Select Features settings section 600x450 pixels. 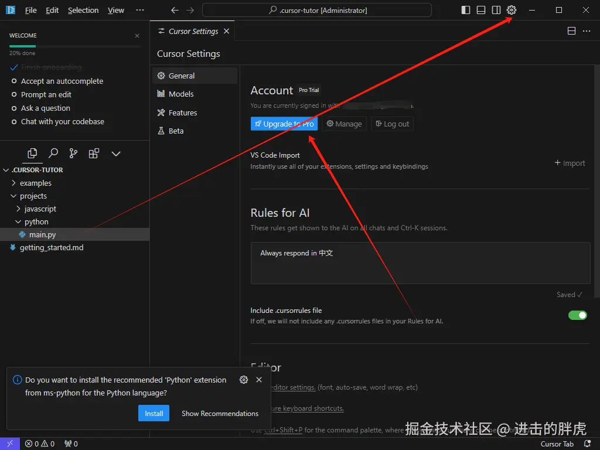pos(195,112)
